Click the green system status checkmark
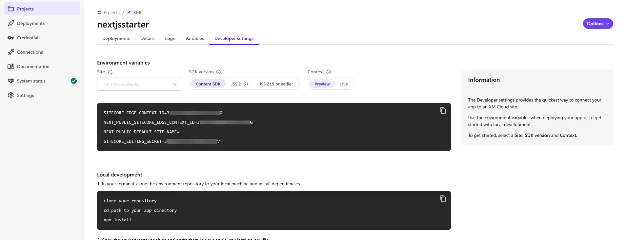626x240 pixels. click(74, 81)
